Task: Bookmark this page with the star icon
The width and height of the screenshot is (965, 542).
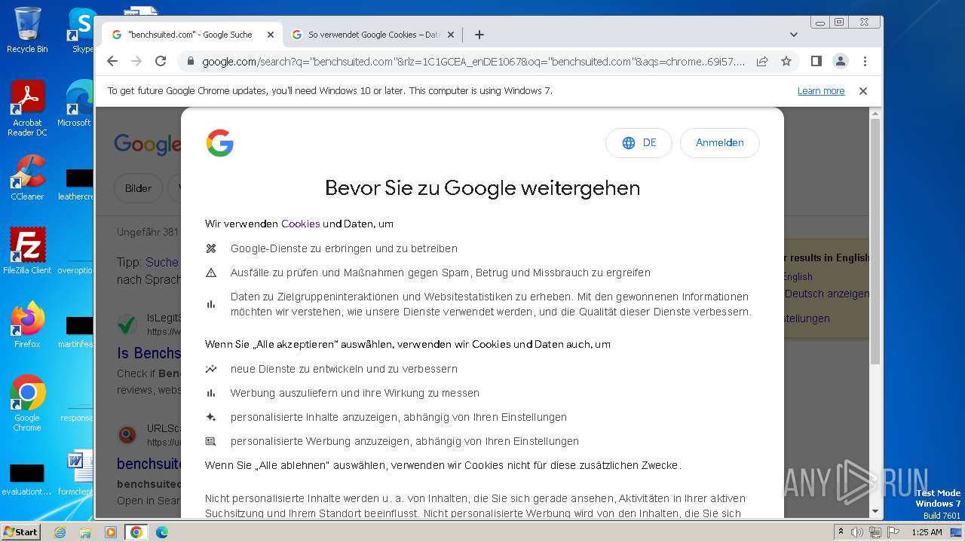Action: (786, 61)
